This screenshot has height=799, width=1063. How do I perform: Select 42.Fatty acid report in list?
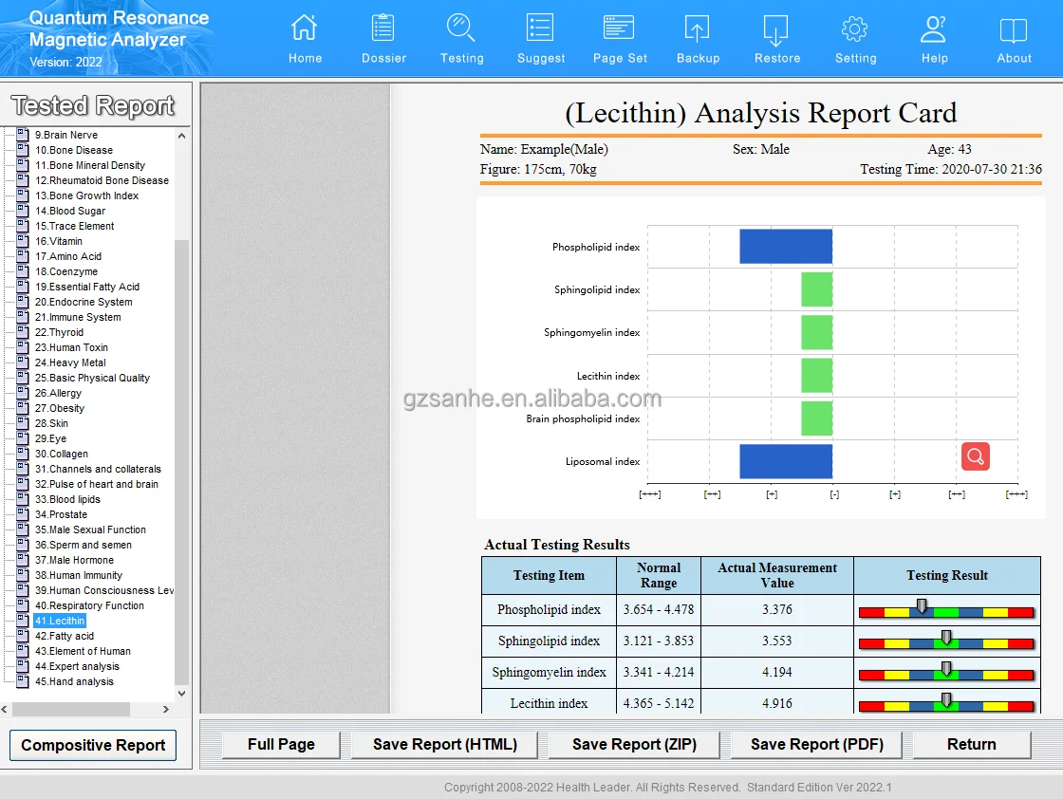point(65,636)
